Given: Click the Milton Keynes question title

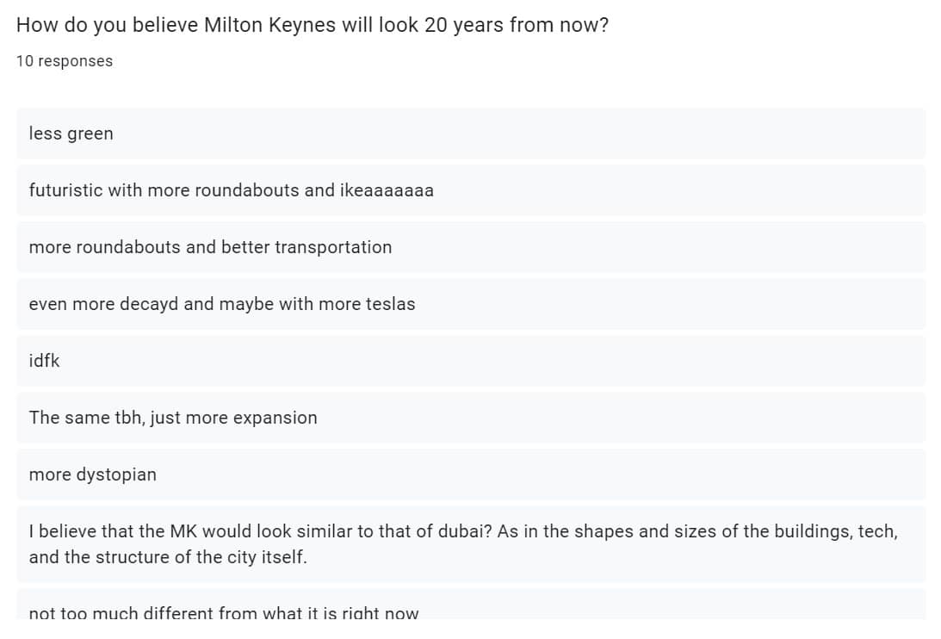Looking at the screenshot, I should pyautogui.click(x=312, y=25).
